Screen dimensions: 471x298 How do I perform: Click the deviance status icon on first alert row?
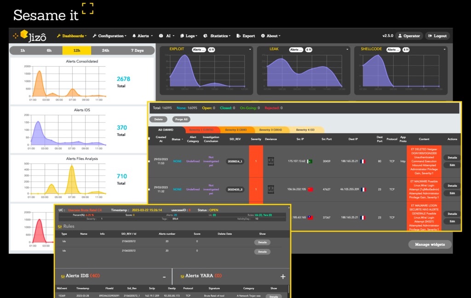270,161
